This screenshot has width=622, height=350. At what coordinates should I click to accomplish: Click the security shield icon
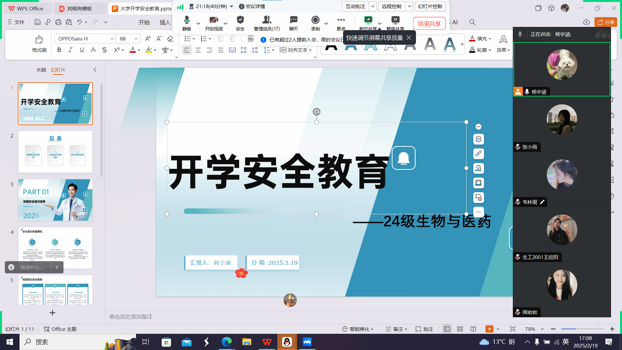240,20
